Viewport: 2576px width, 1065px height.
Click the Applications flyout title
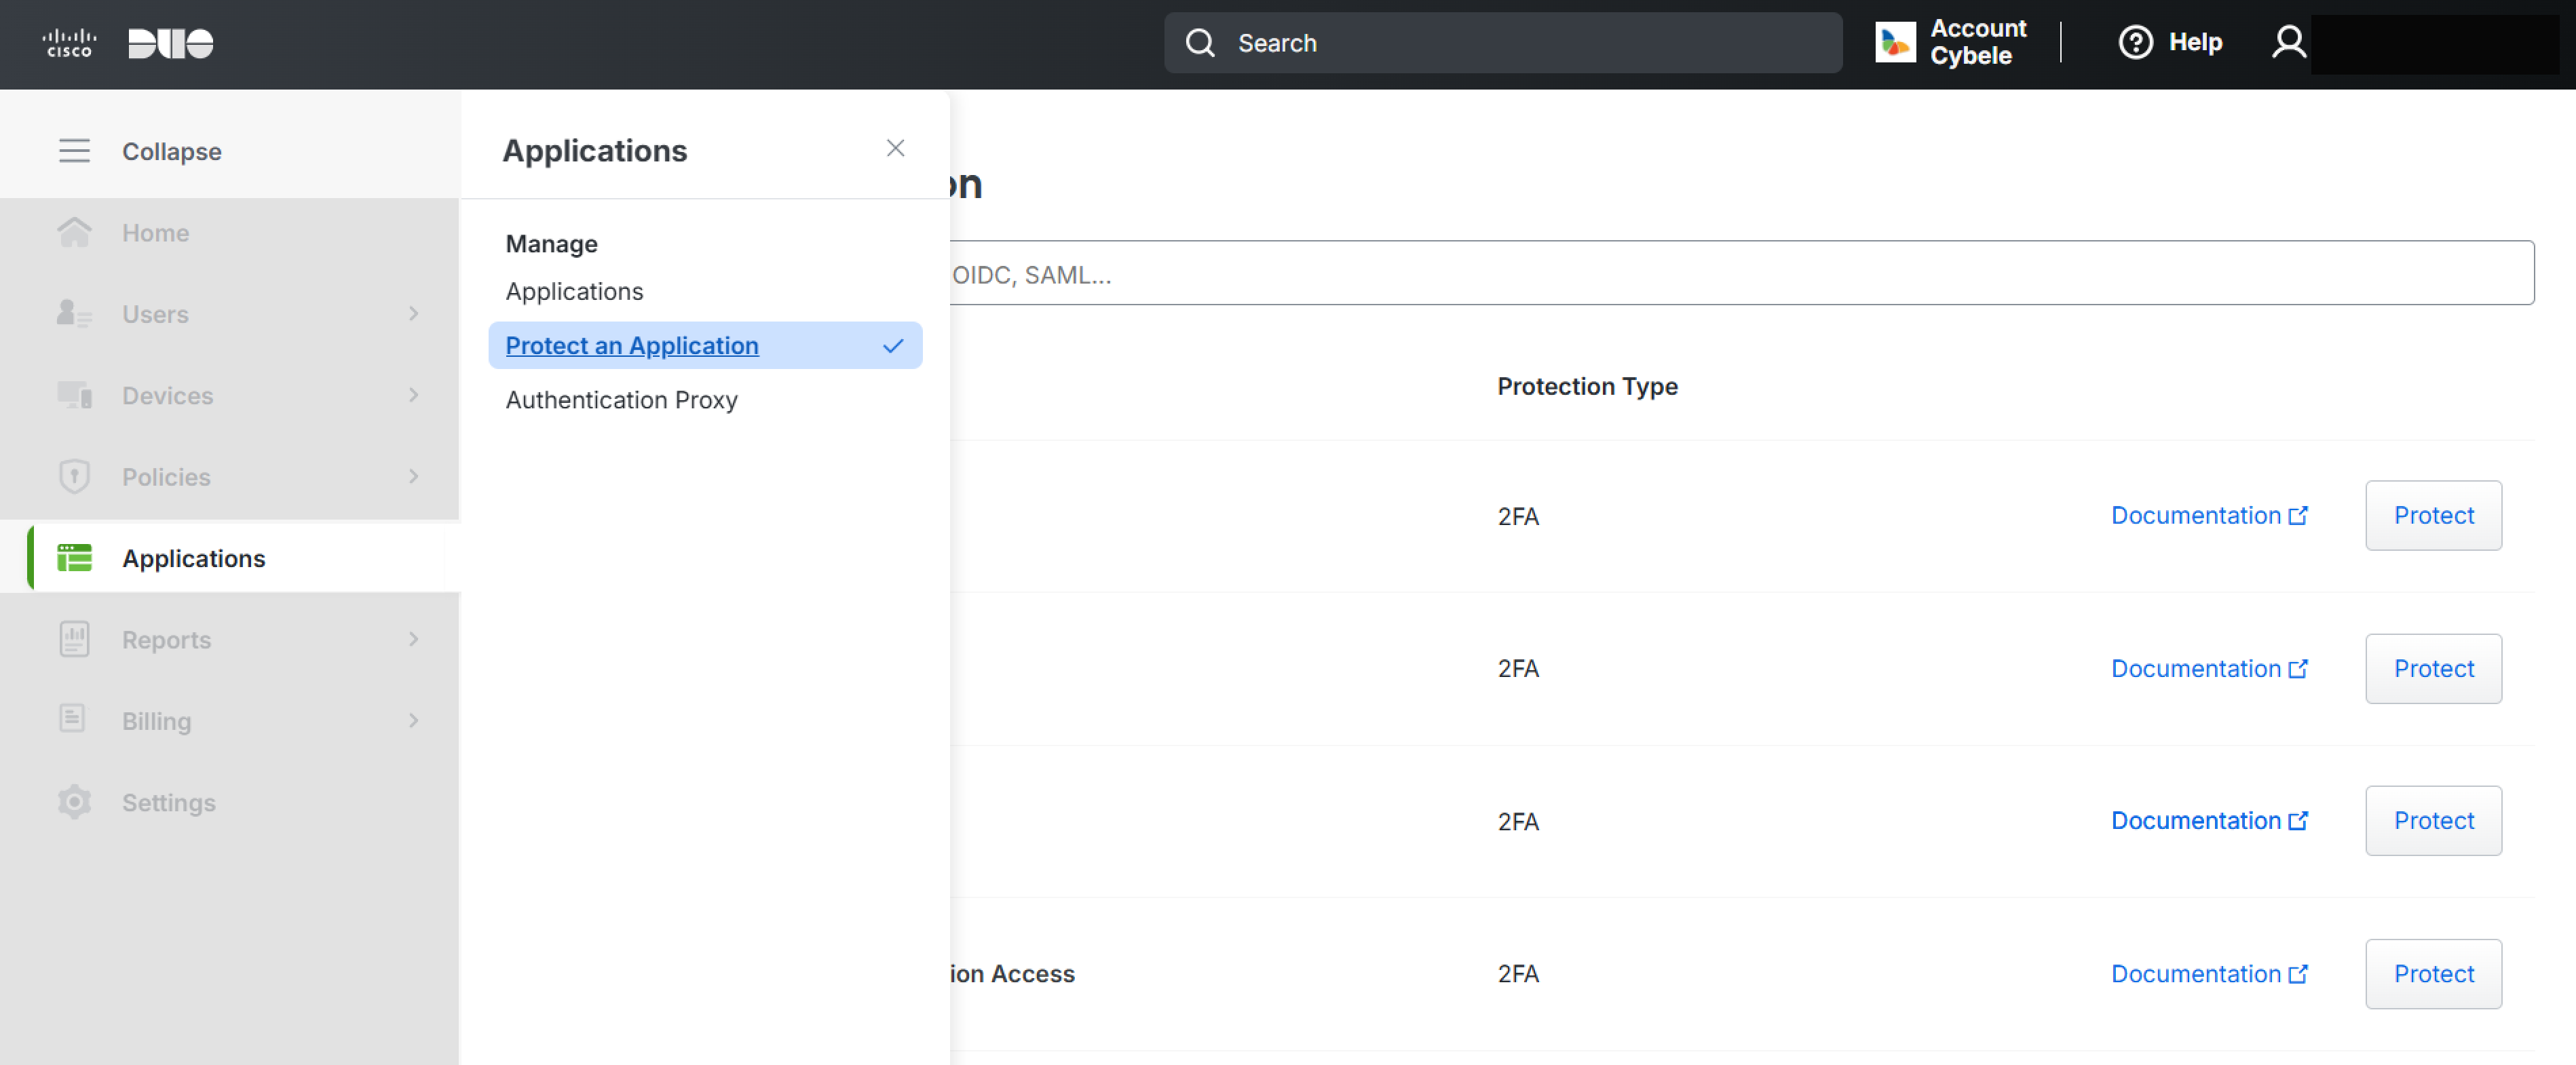pyautogui.click(x=594, y=151)
